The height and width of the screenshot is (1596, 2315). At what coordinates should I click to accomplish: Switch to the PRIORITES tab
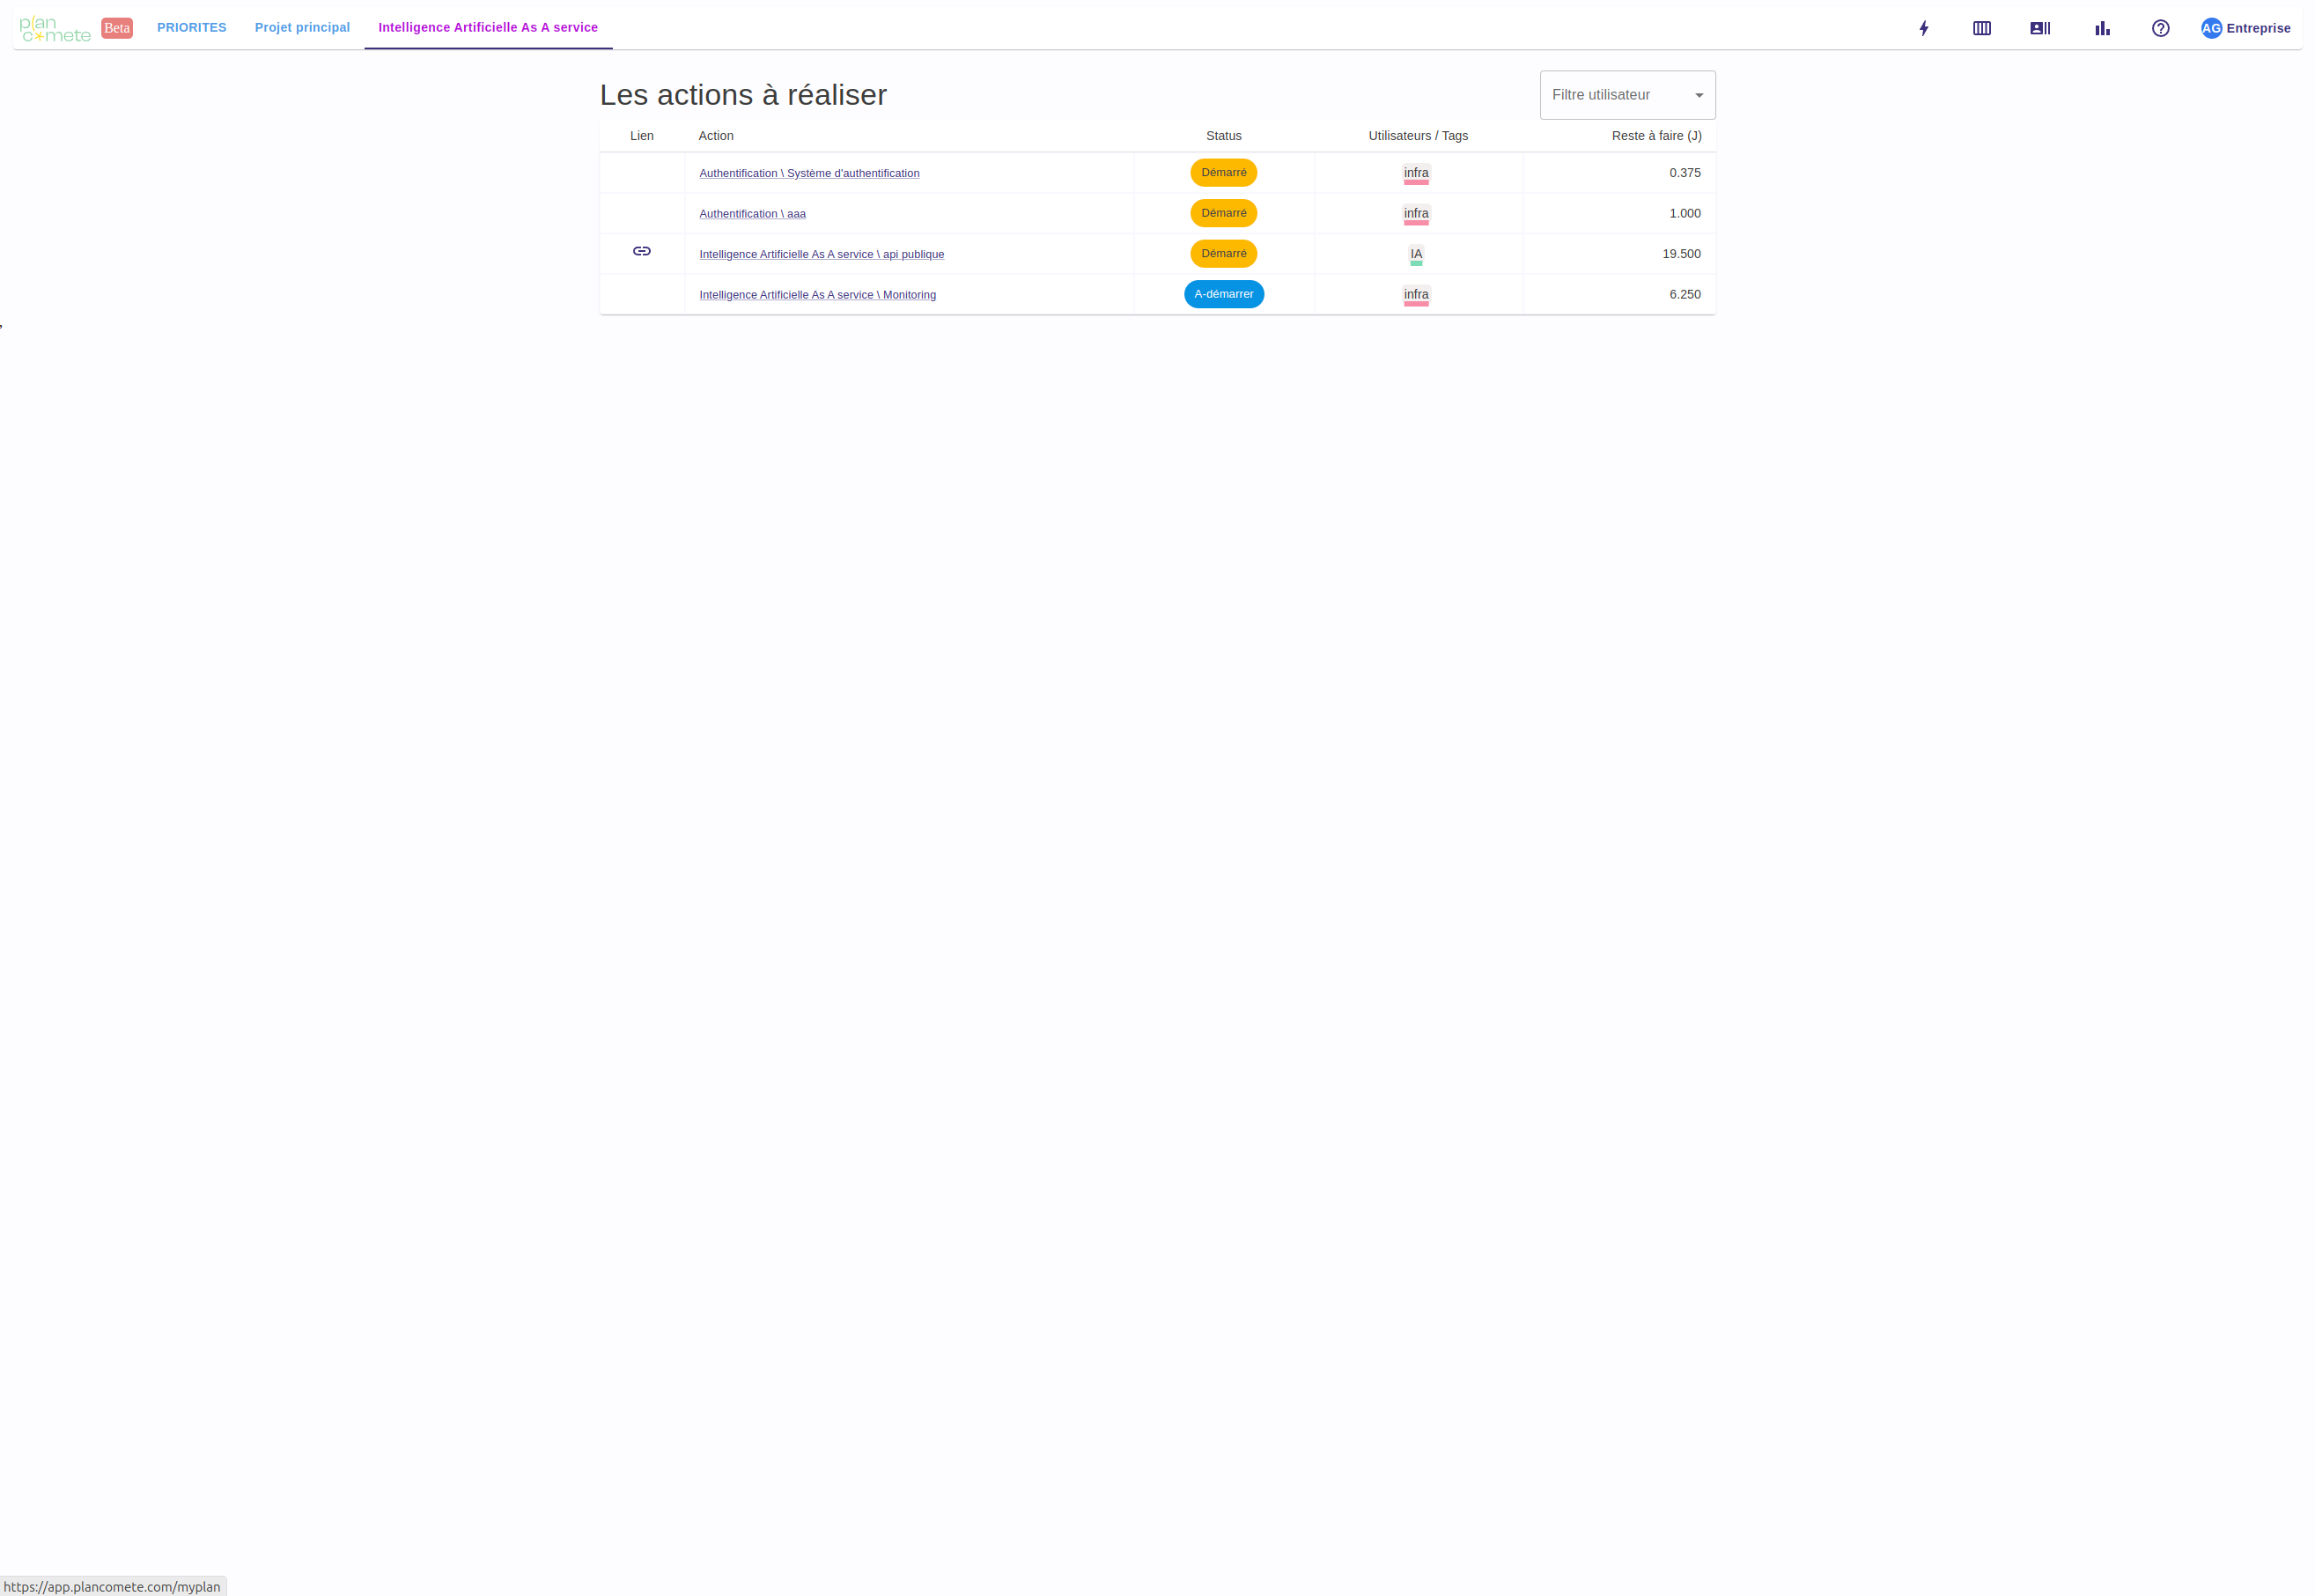pos(192,27)
